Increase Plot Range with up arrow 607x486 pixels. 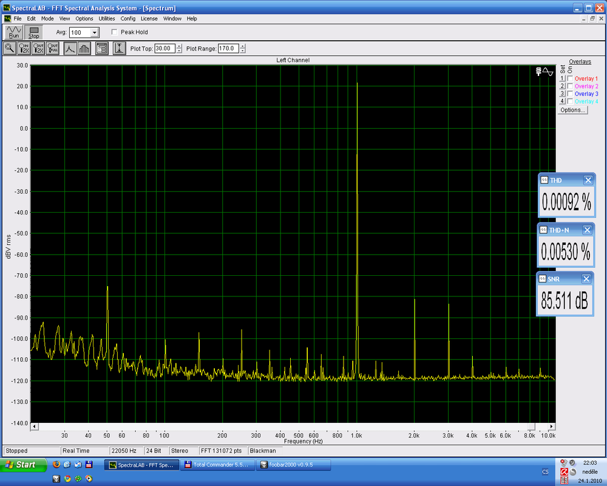tap(242, 46)
